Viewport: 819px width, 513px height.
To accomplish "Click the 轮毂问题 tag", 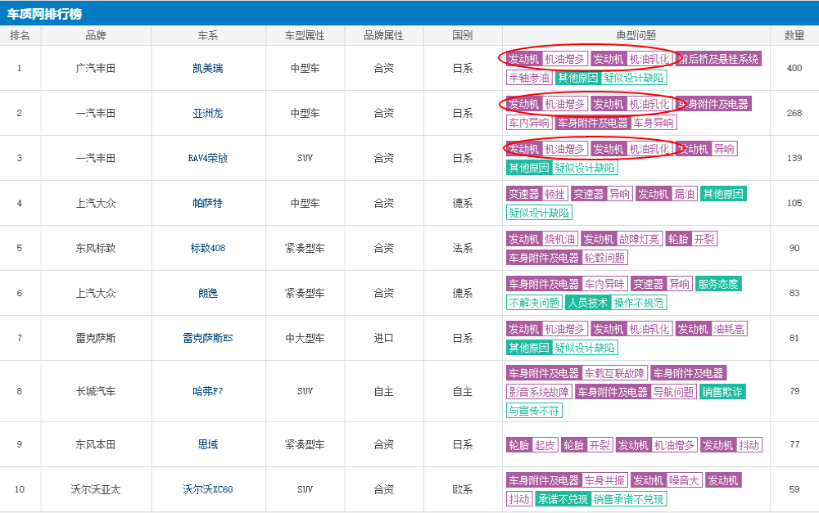I will coord(604,258).
